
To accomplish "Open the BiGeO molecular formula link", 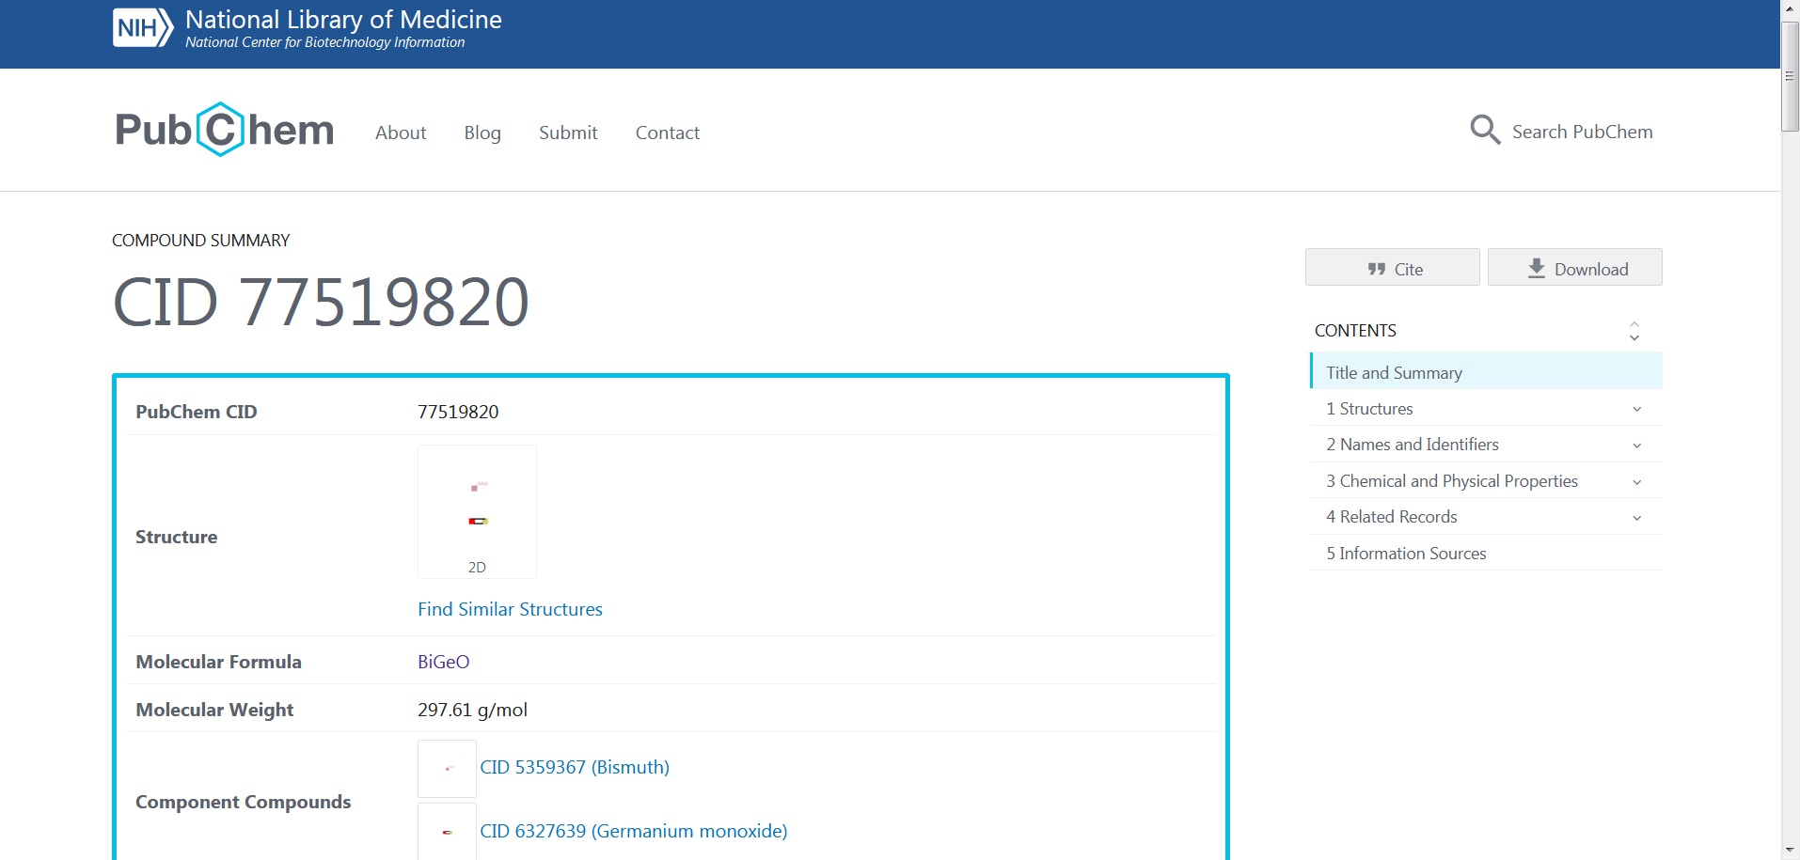I will pos(443,662).
